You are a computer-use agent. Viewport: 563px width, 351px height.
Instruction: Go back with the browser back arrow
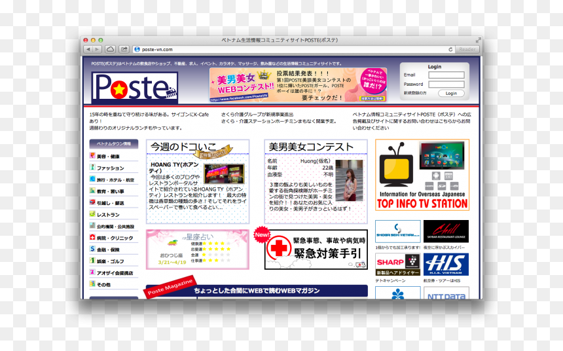[x=88, y=49]
